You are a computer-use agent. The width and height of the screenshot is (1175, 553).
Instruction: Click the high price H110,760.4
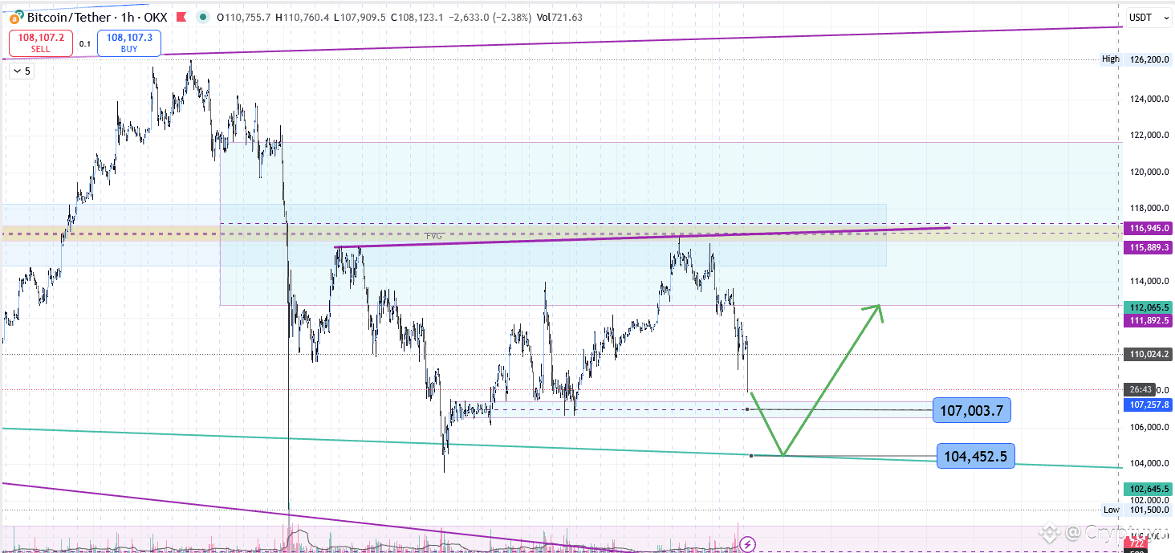[x=301, y=17]
